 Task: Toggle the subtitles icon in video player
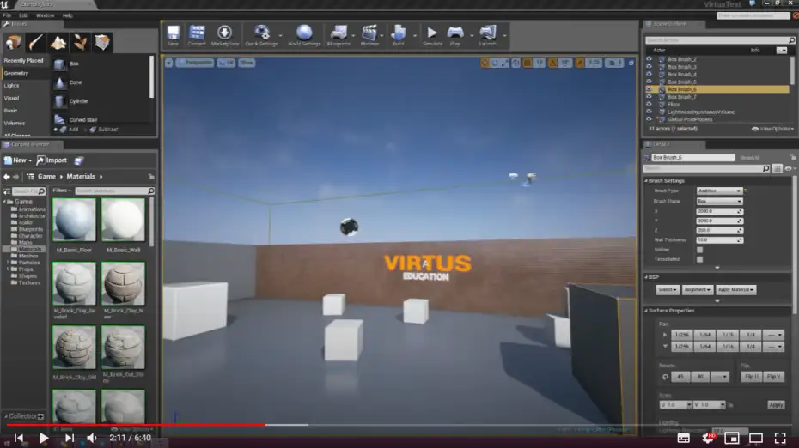(x=683, y=438)
